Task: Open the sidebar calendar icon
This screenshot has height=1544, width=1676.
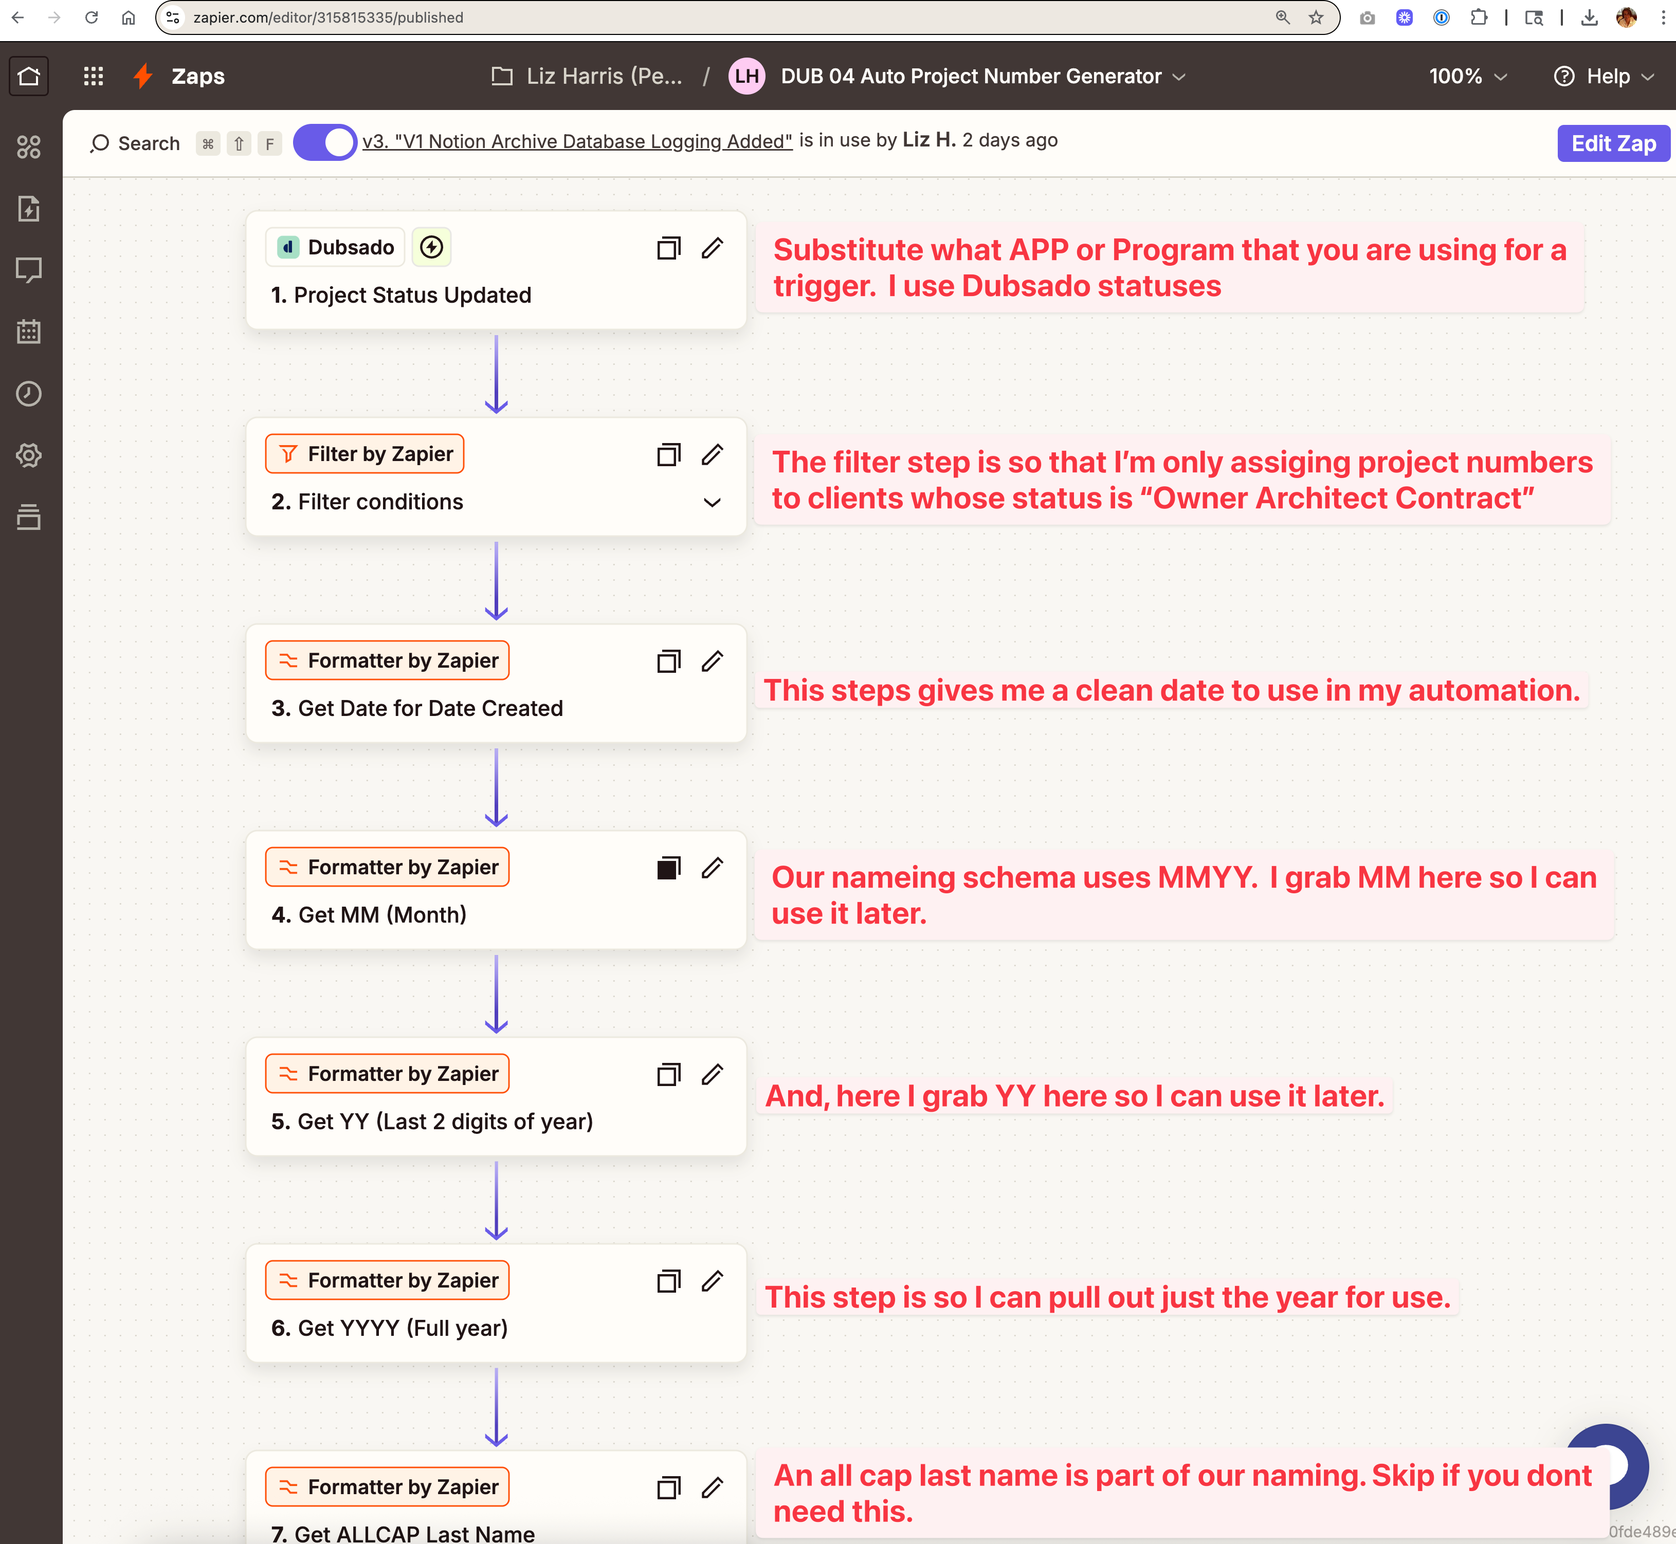Action: tap(29, 332)
